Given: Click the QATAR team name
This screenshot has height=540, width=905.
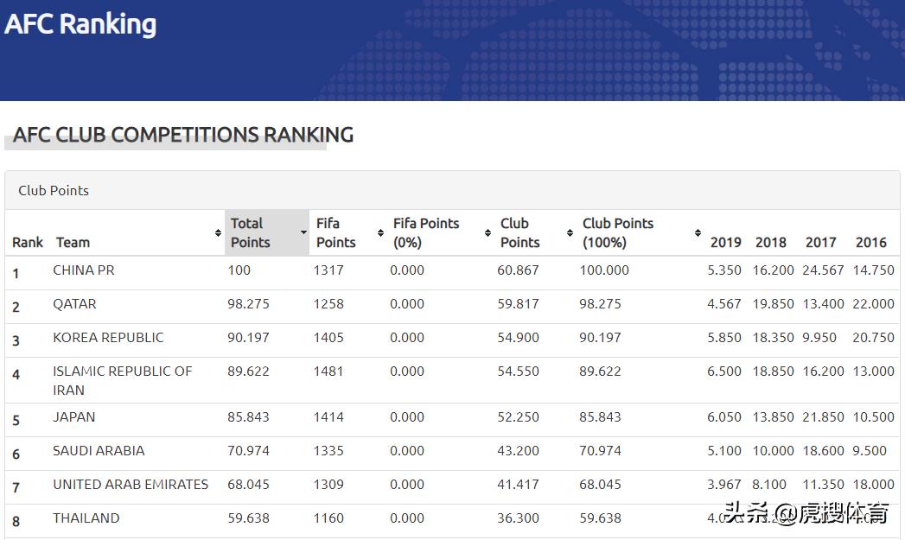Looking at the screenshot, I should point(74,304).
